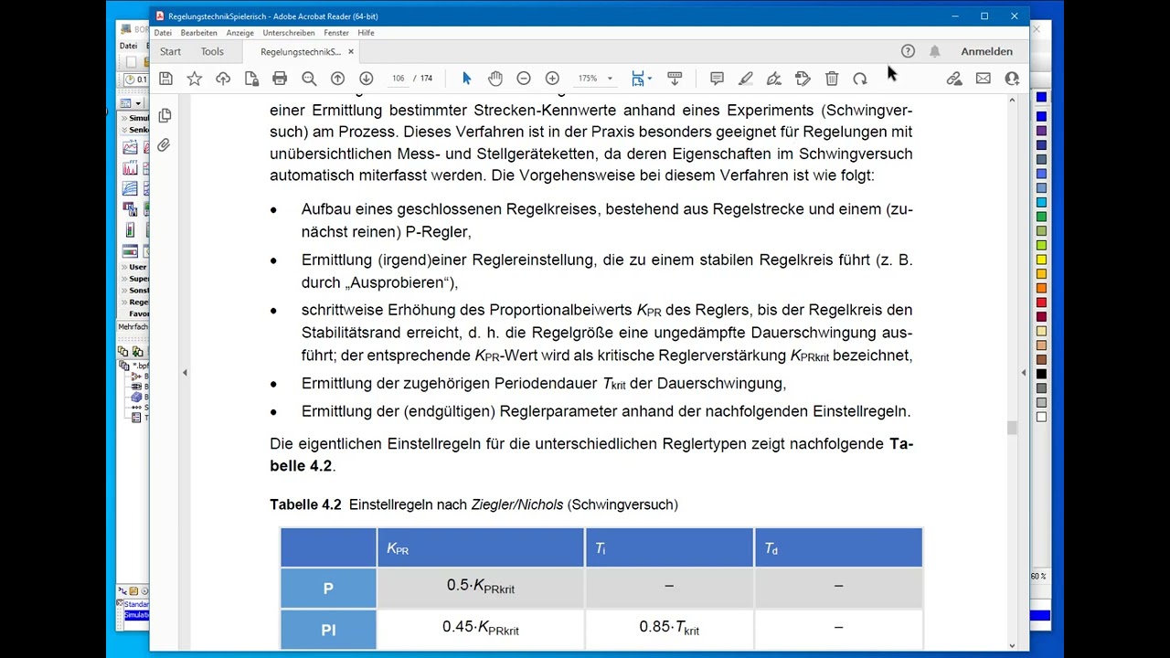Expand the Super group in background window
Image resolution: width=1170 pixels, height=658 pixels.
pos(122,279)
